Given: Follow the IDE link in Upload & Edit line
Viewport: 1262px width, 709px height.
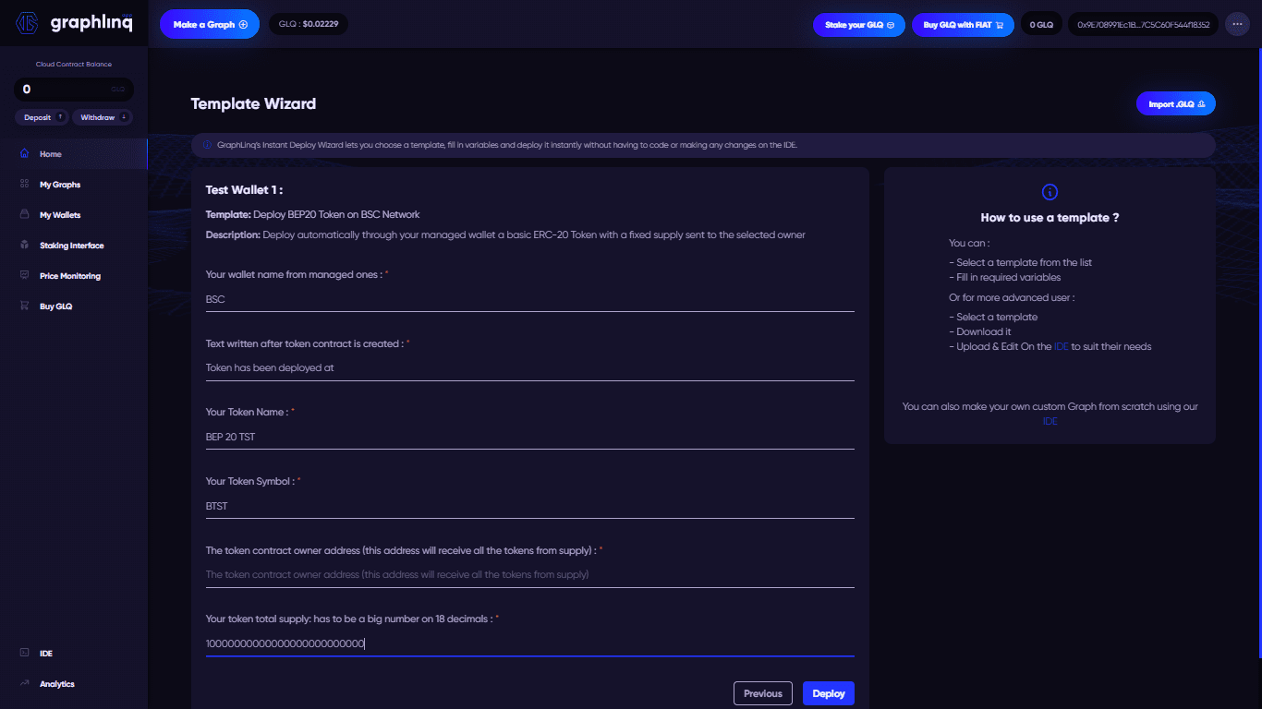Looking at the screenshot, I should coord(1061,347).
